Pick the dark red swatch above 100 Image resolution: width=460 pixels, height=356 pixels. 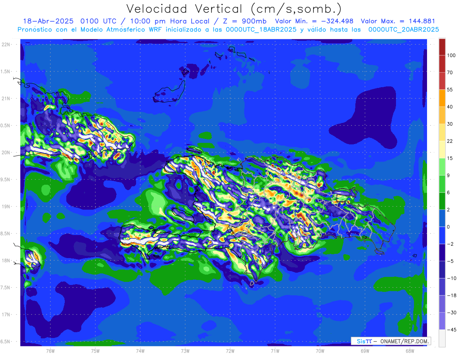pyautogui.click(x=442, y=47)
